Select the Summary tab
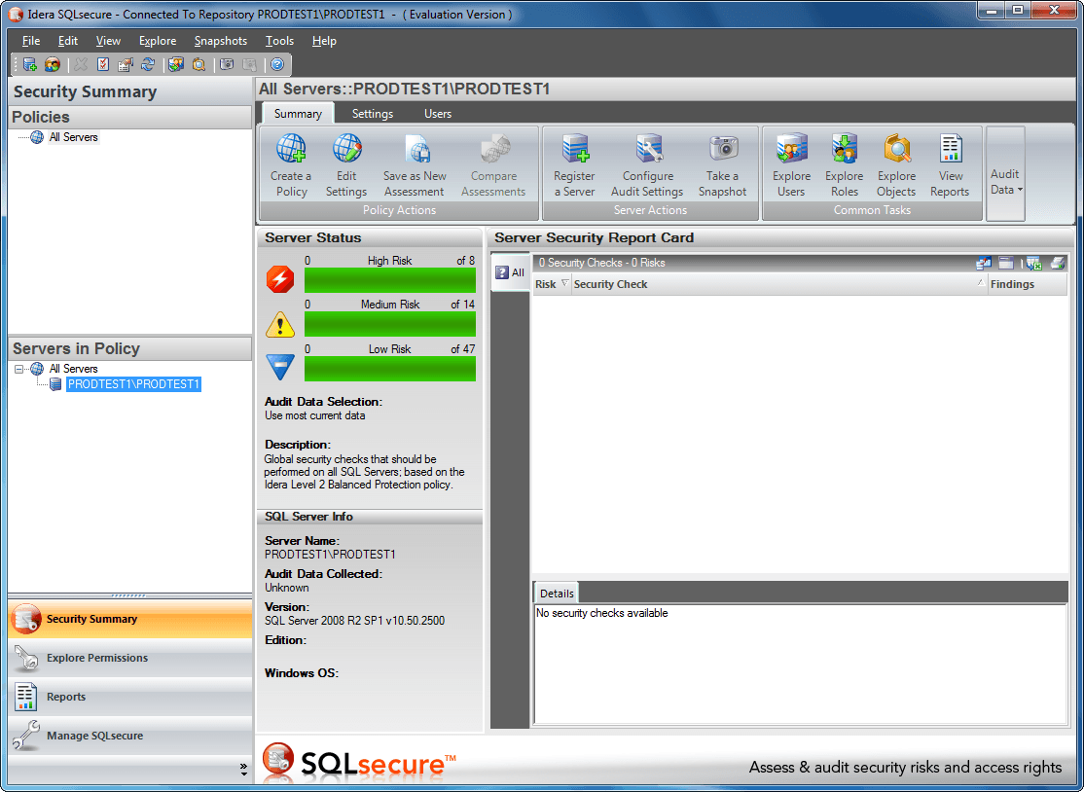The height and width of the screenshot is (792, 1084). pos(298,113)
